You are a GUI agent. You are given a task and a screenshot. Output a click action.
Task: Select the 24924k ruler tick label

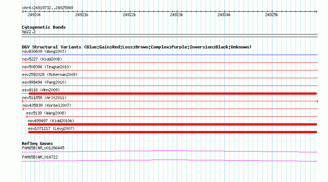(224, 15)
